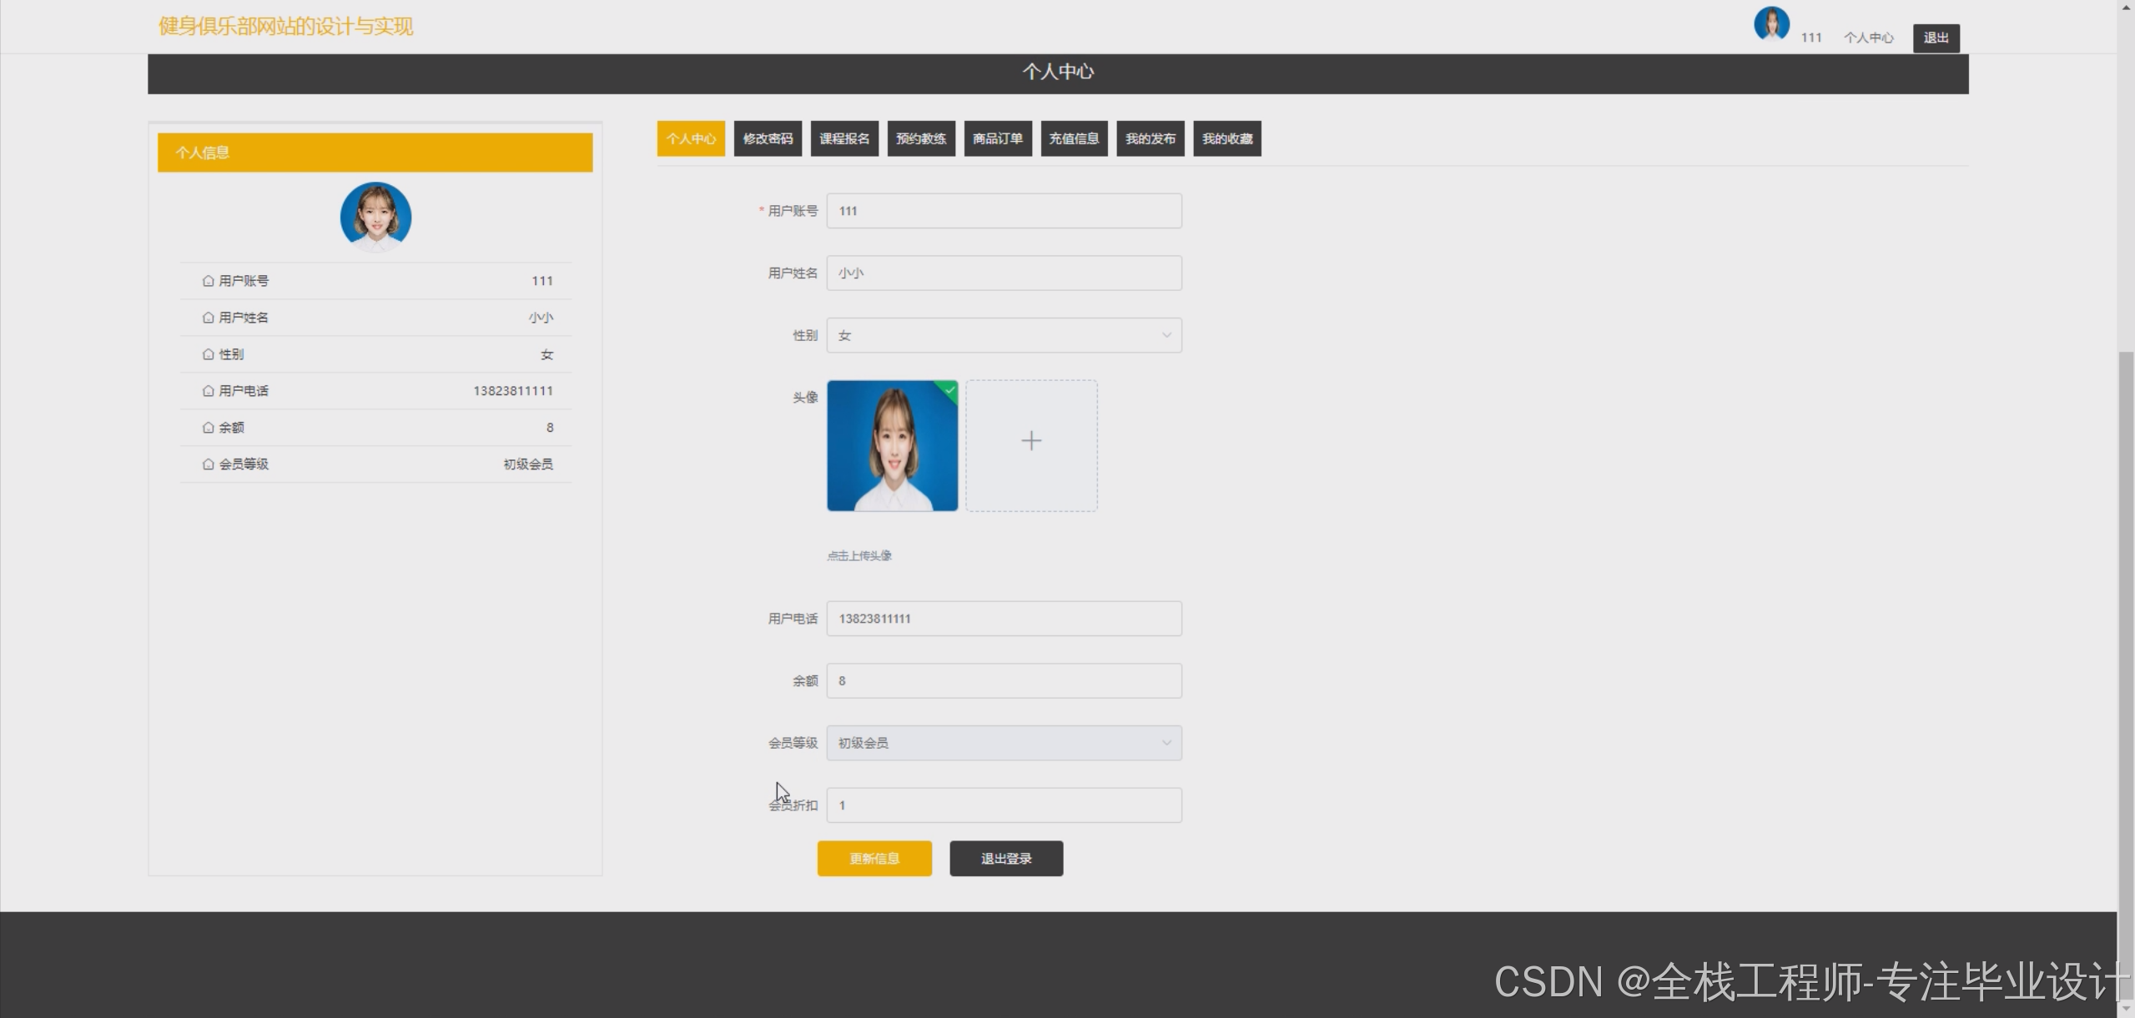Go to the 我的收藏 tab

[x=1226, y=138]
